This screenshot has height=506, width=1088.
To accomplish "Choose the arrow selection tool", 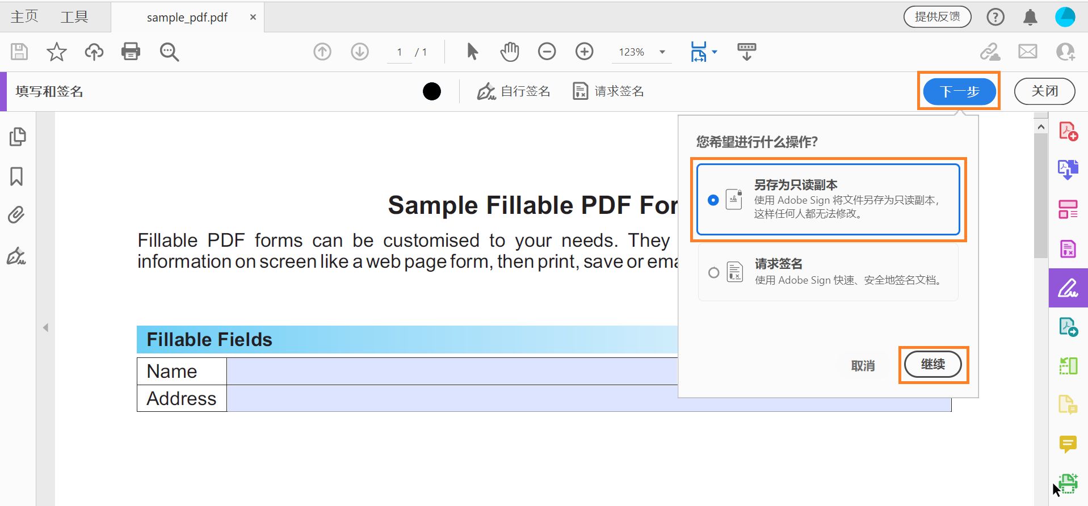I will (x=472, y=52).
